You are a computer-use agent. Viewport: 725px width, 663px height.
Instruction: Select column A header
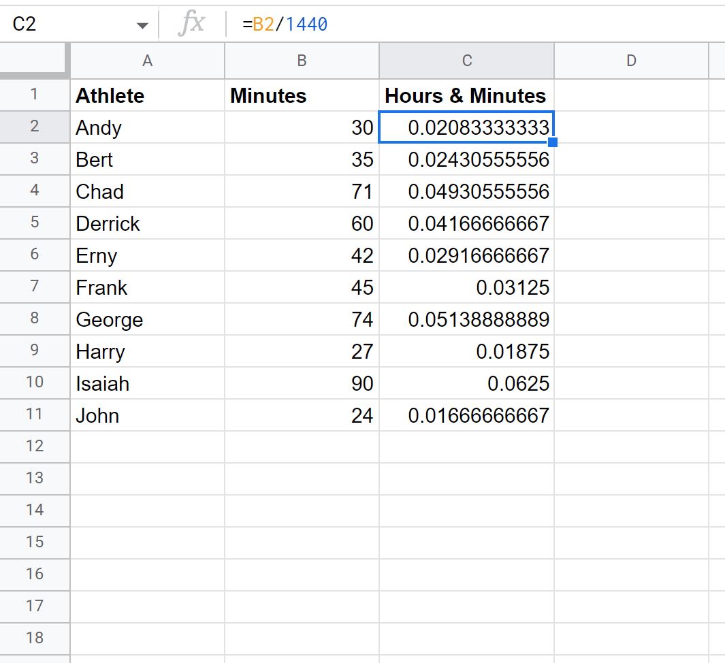tap(147, 61)
